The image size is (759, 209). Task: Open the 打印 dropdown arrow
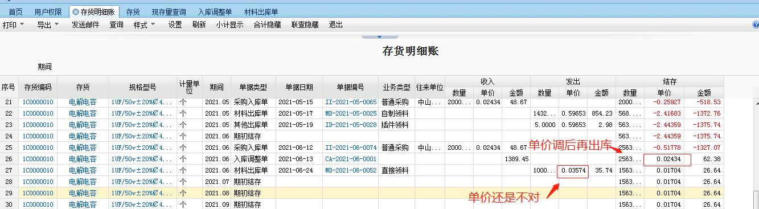(22, 24)
